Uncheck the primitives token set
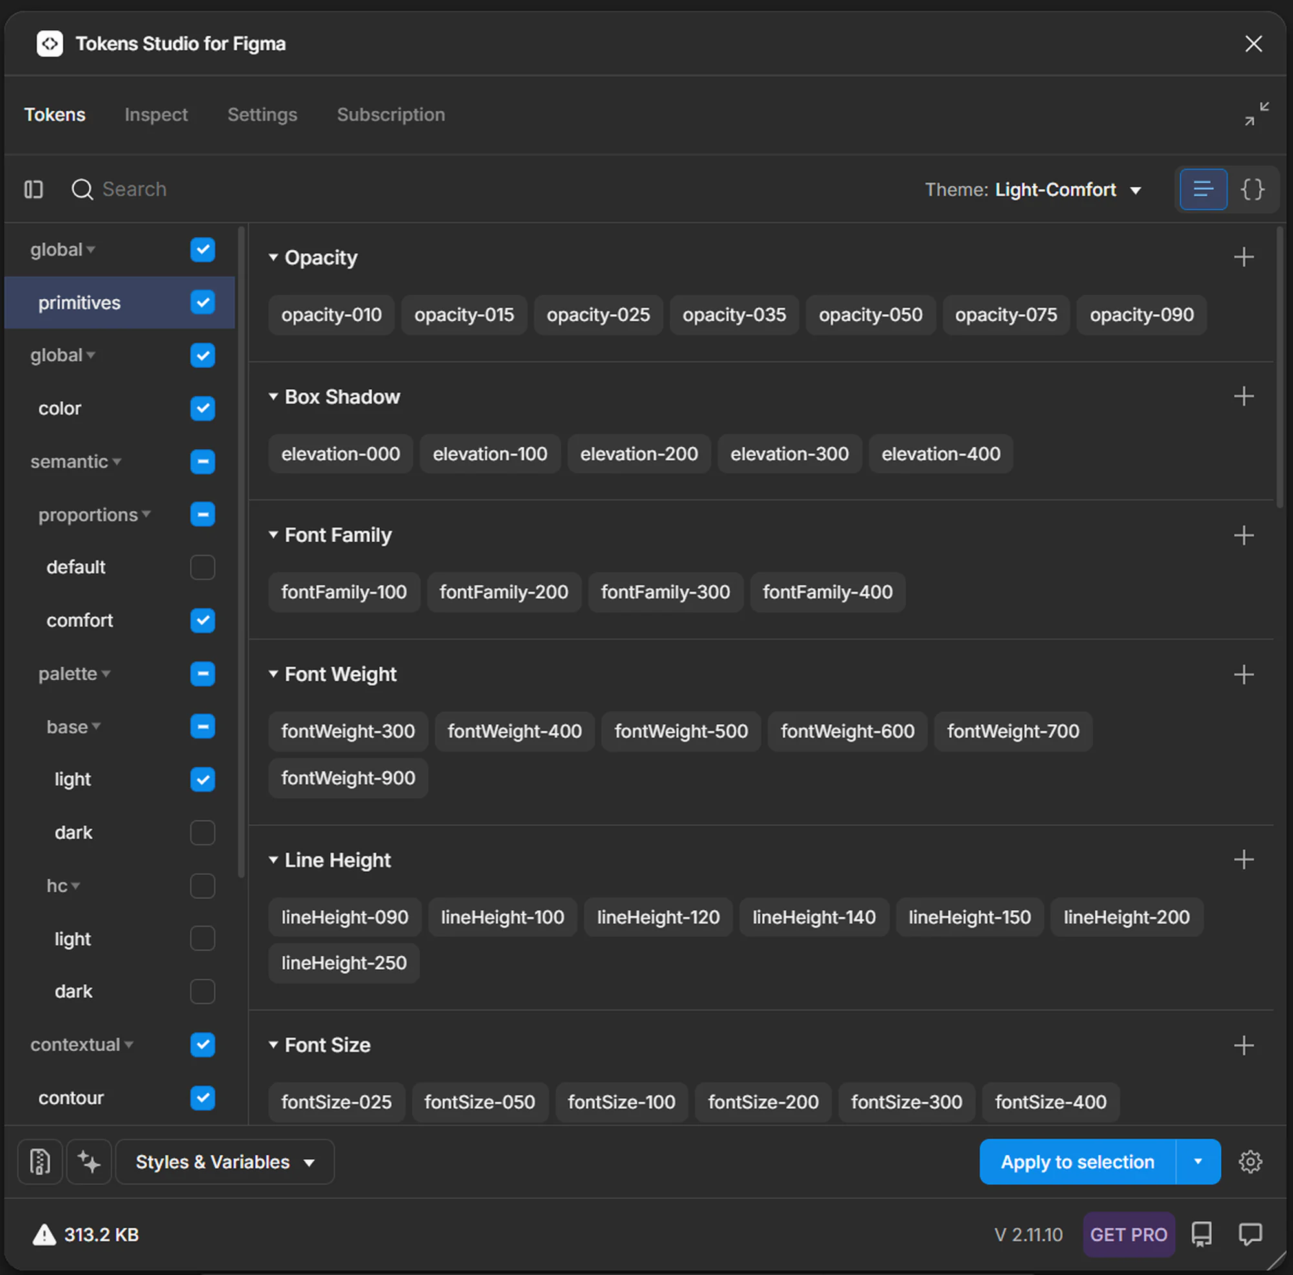The image size is (1293, 1275). pos(202,303)
